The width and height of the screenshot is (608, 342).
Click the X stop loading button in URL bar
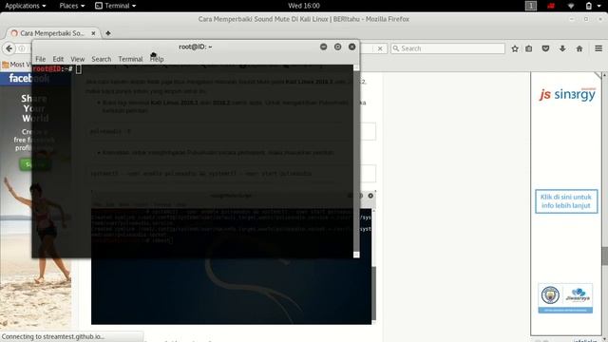coord(380,48)
